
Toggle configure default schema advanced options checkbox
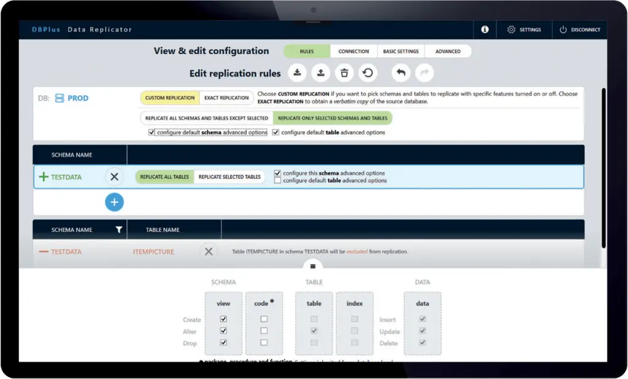[x=151, y=132]
